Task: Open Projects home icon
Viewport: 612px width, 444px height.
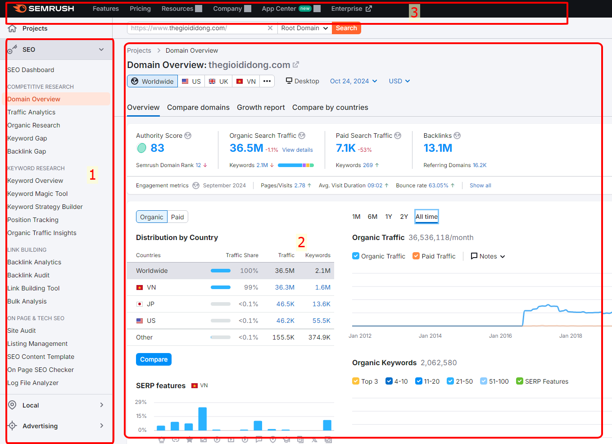Action: [12, 29]
